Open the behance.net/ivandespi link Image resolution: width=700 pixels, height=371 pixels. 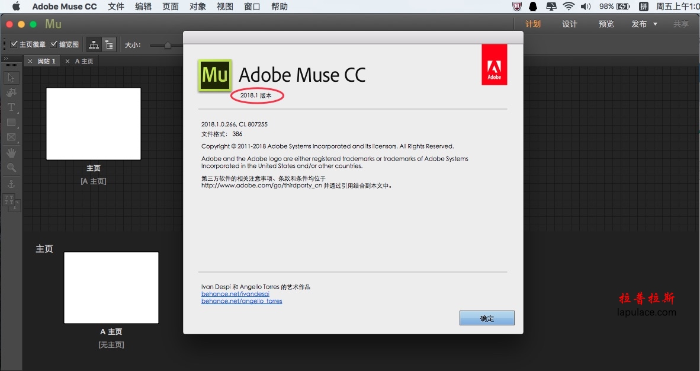[235, 294]
